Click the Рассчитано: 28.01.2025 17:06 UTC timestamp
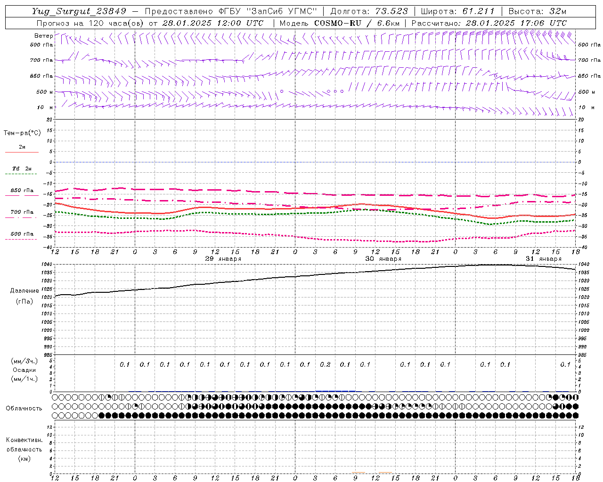This screenshot has height=482, width=603. [489, 23]
